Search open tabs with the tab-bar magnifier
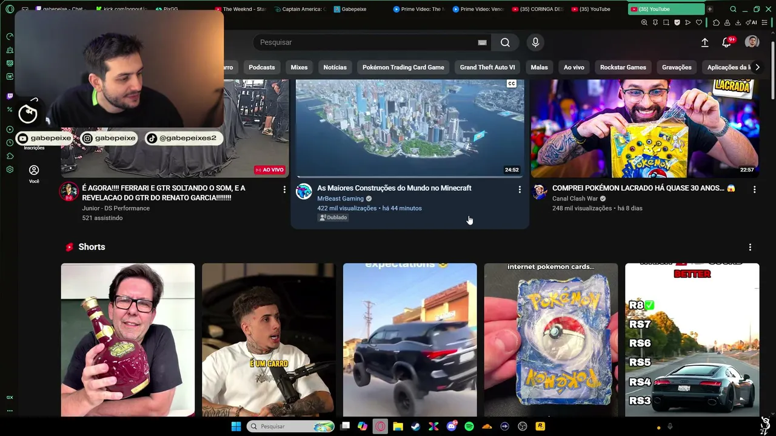Screen dimensions: 776x436 (x=733, y=9)
